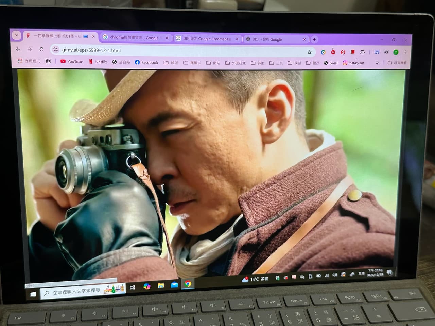This screenshot has width=435, height=326.
Task: Open the Facebook bookmark
Action: tap(146, 62)
